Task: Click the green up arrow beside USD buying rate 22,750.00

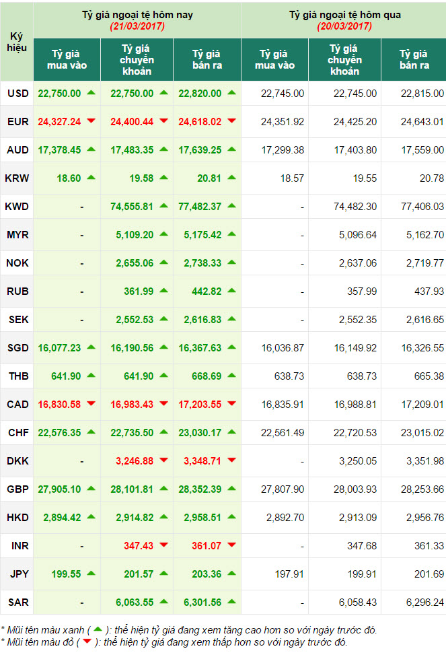Action: coord(91,93)
